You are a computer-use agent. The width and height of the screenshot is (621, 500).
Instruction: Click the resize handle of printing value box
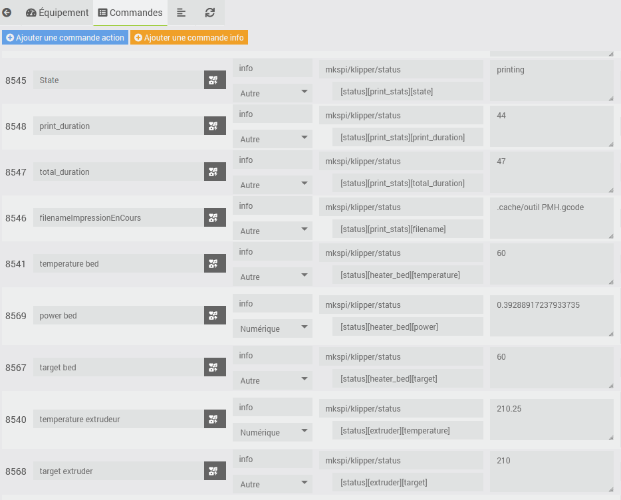coord(611,98)
